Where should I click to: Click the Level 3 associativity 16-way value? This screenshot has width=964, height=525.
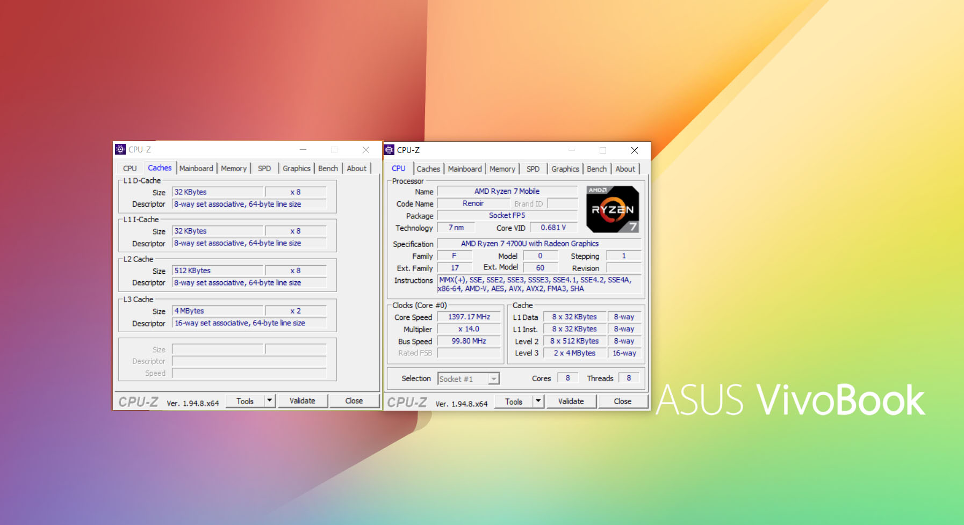pos(624,353)
